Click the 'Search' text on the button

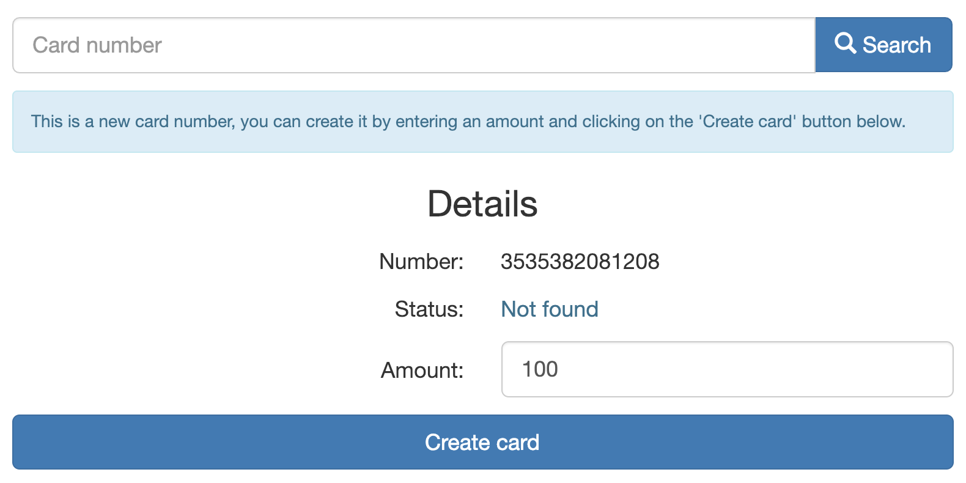tap(896, 45)
